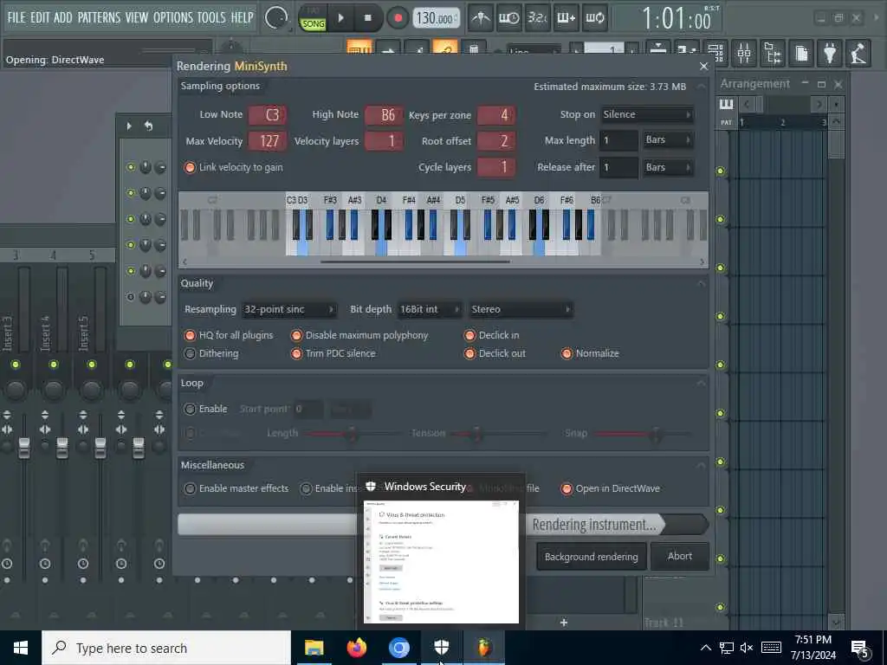Open the EDIT menu

(x=40, y=17)
